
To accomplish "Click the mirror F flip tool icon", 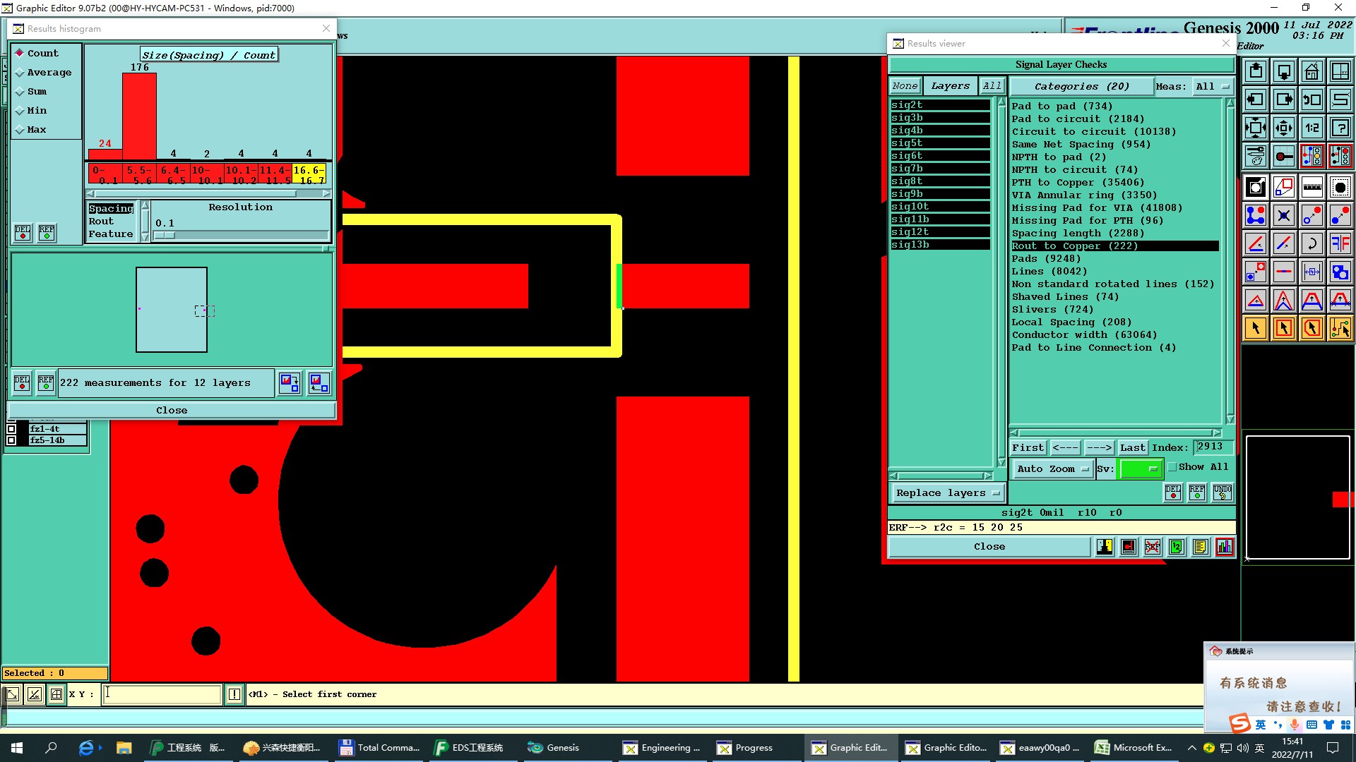I will (1340, 243).
